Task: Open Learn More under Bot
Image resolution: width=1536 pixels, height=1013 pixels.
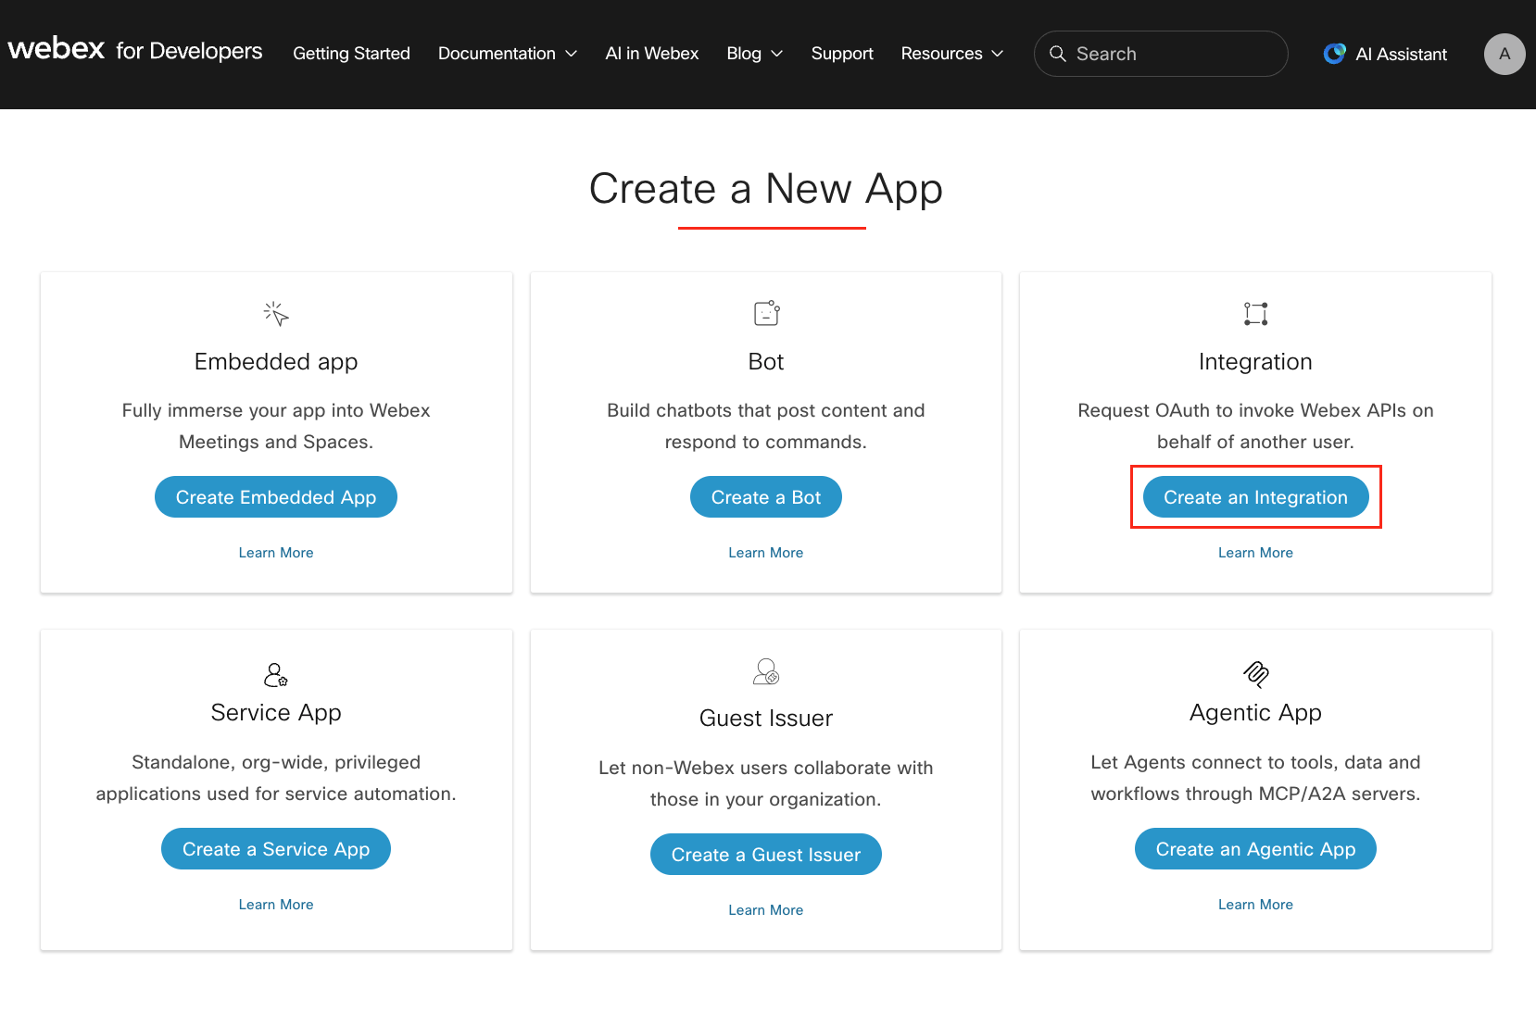Action: 766,553
